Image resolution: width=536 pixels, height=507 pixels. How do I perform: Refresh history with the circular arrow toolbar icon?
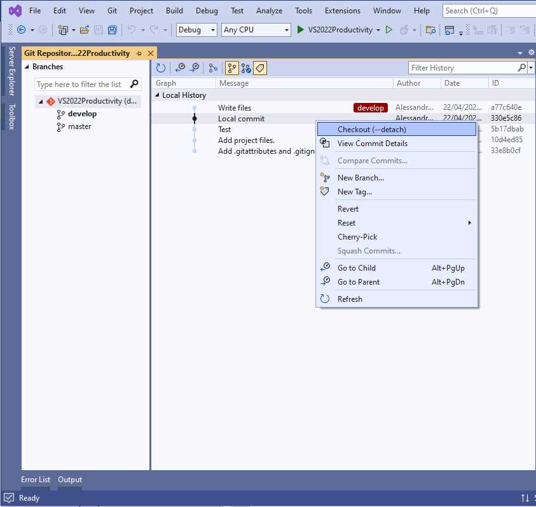(x=161, y=68)
